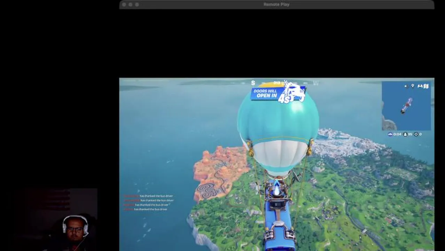Open the full map via map icon
Image resolution: width=445 pixels, height=251 pixels.
[426, 86]
